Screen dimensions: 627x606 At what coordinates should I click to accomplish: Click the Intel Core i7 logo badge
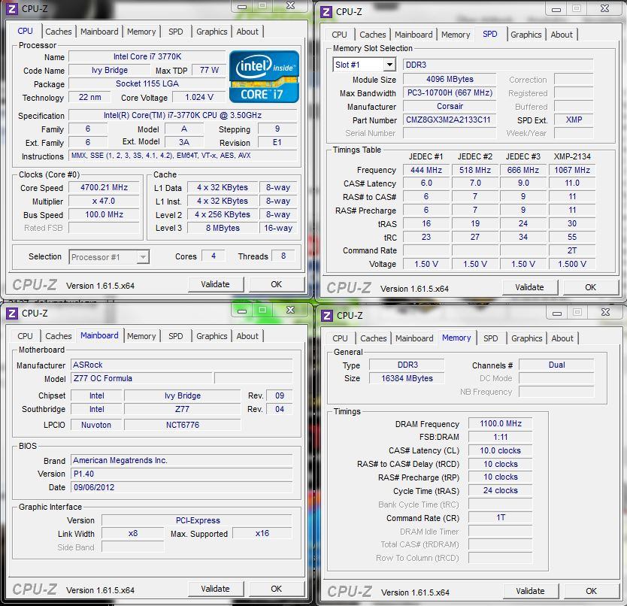(264, 77)
